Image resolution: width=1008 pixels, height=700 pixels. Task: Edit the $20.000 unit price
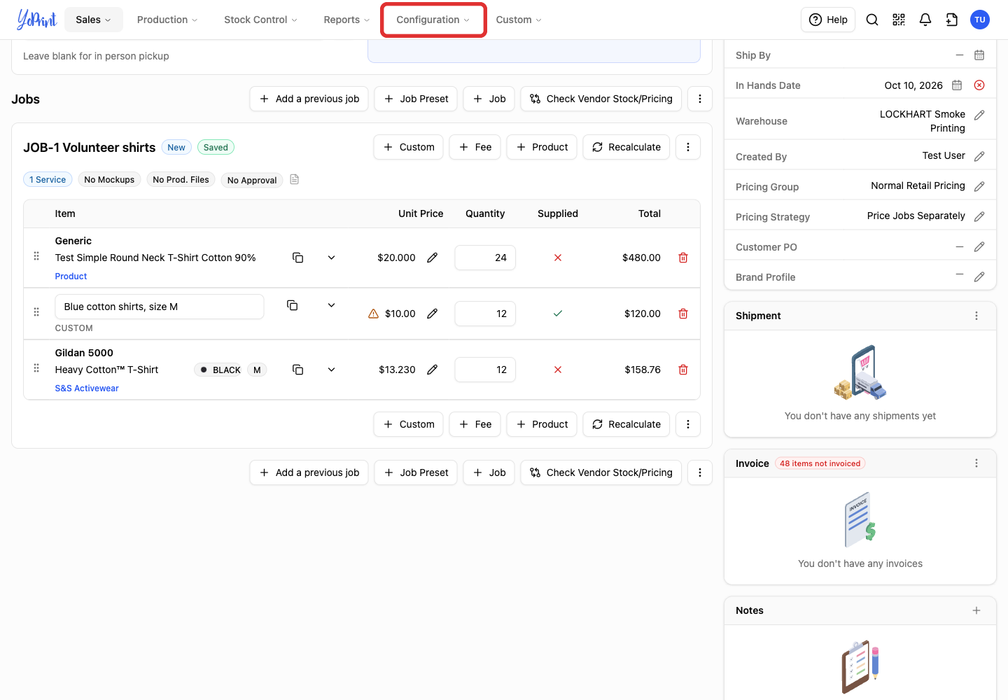pos(433,258)
